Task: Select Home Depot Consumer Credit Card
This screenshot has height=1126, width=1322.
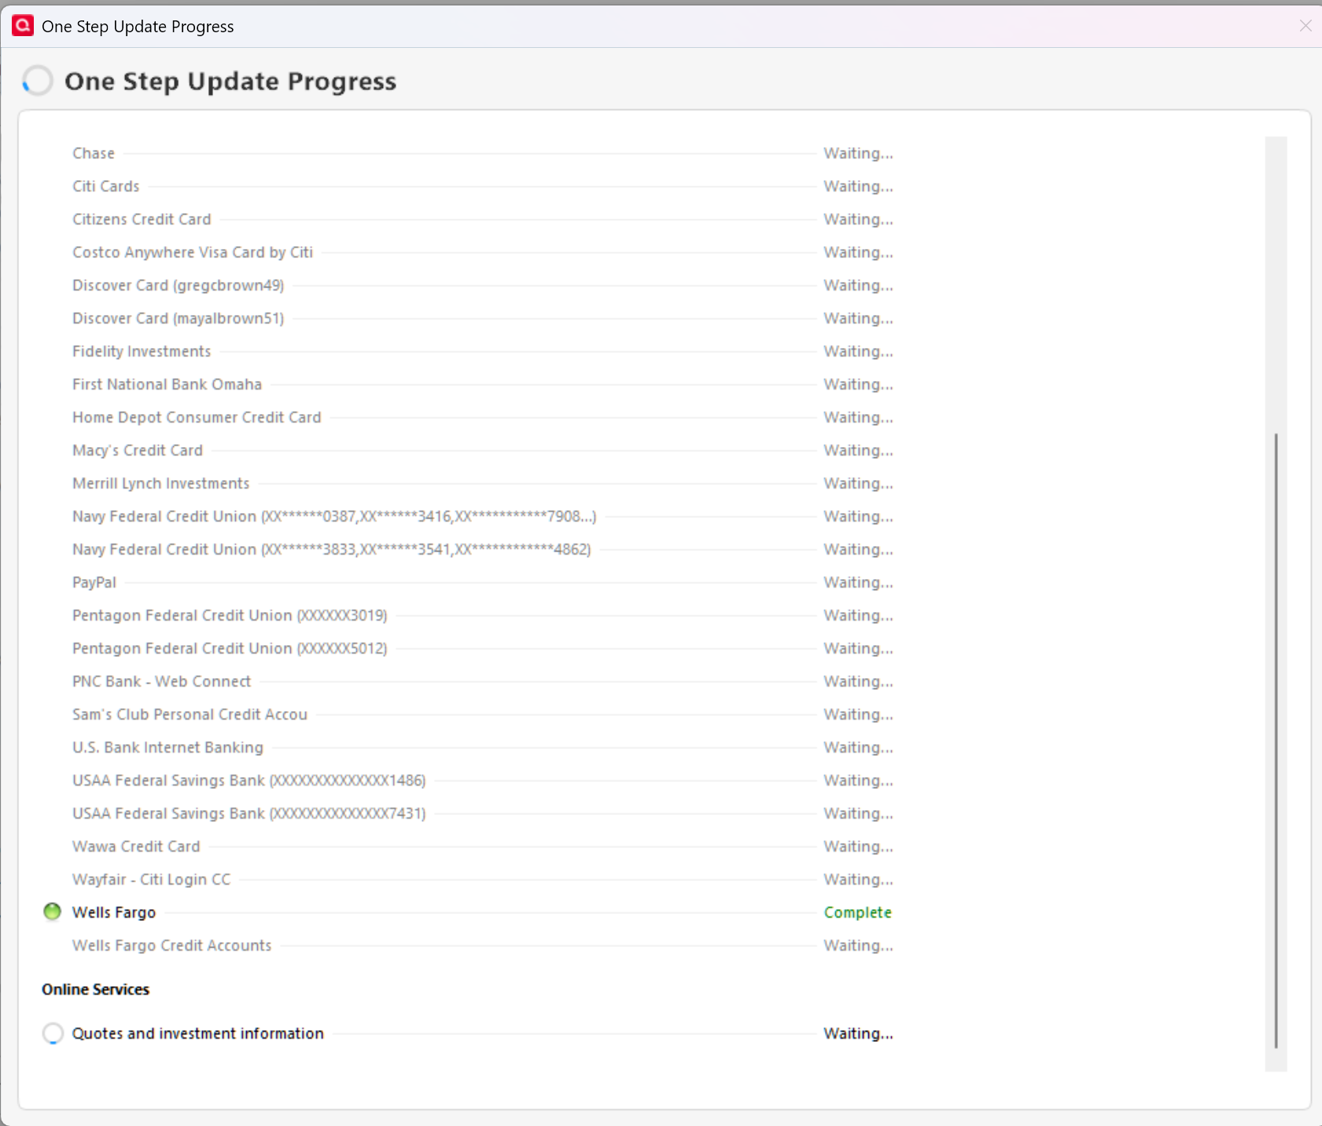Action: pos(197,417)
